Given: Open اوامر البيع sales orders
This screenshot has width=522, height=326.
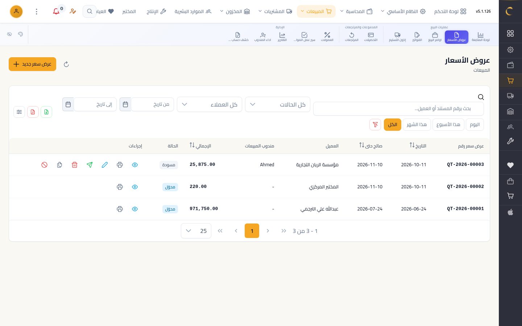Looking at the screenshot, I should [x=435, y=37].
